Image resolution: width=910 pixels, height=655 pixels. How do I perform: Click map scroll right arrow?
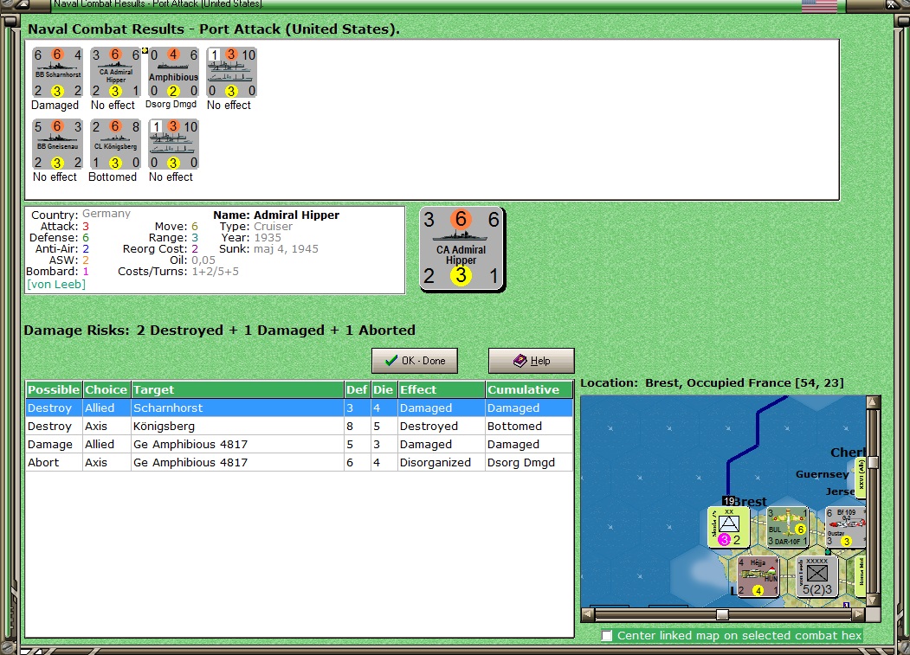point(859,613)
